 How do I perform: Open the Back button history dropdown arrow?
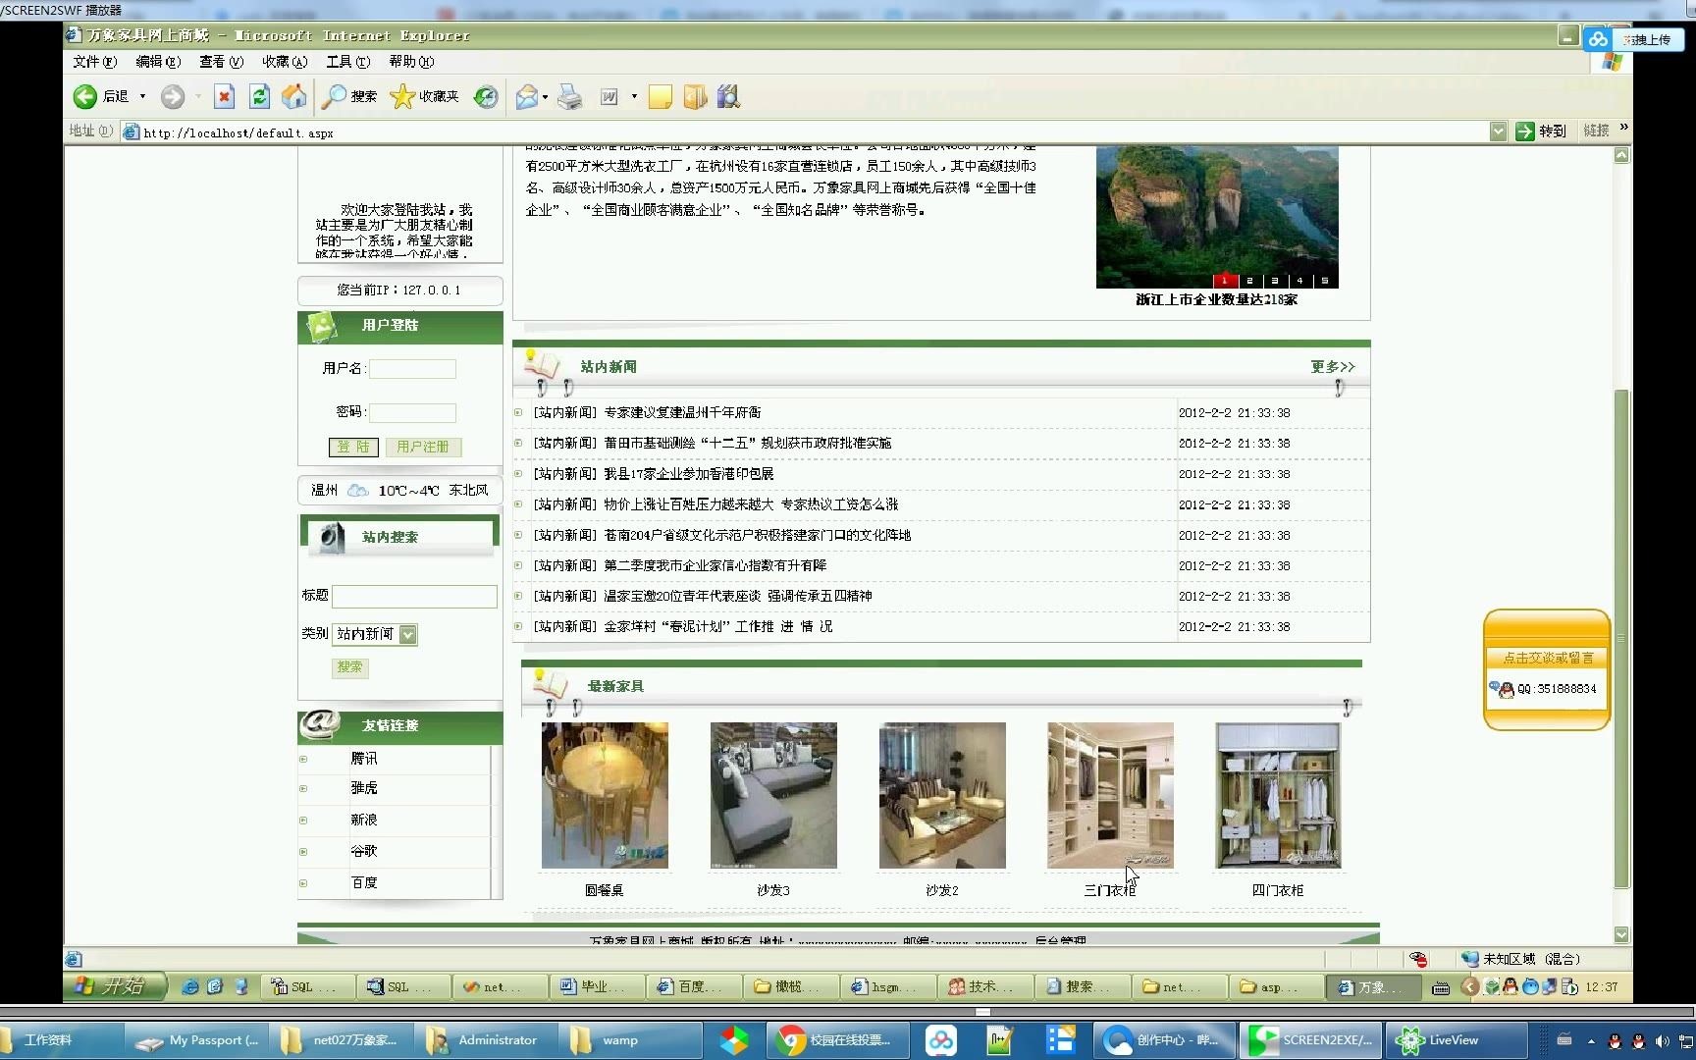pos(142,96)
